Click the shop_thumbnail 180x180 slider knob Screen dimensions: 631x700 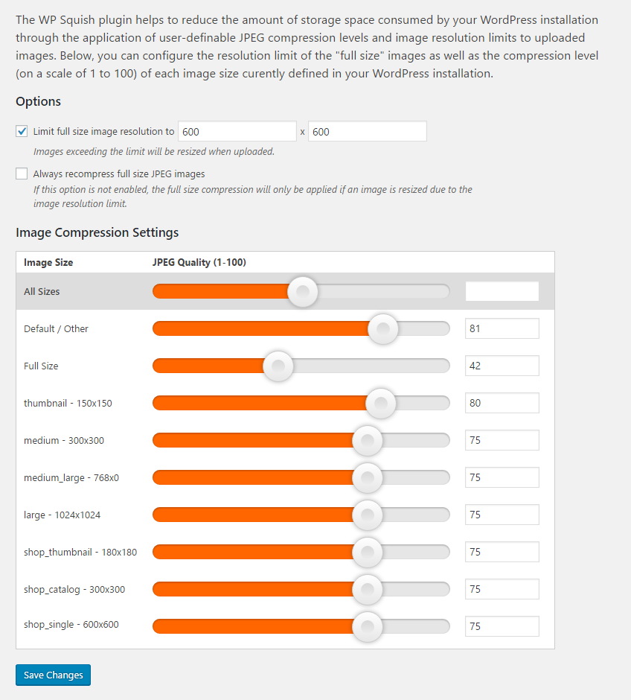point(367,552)
